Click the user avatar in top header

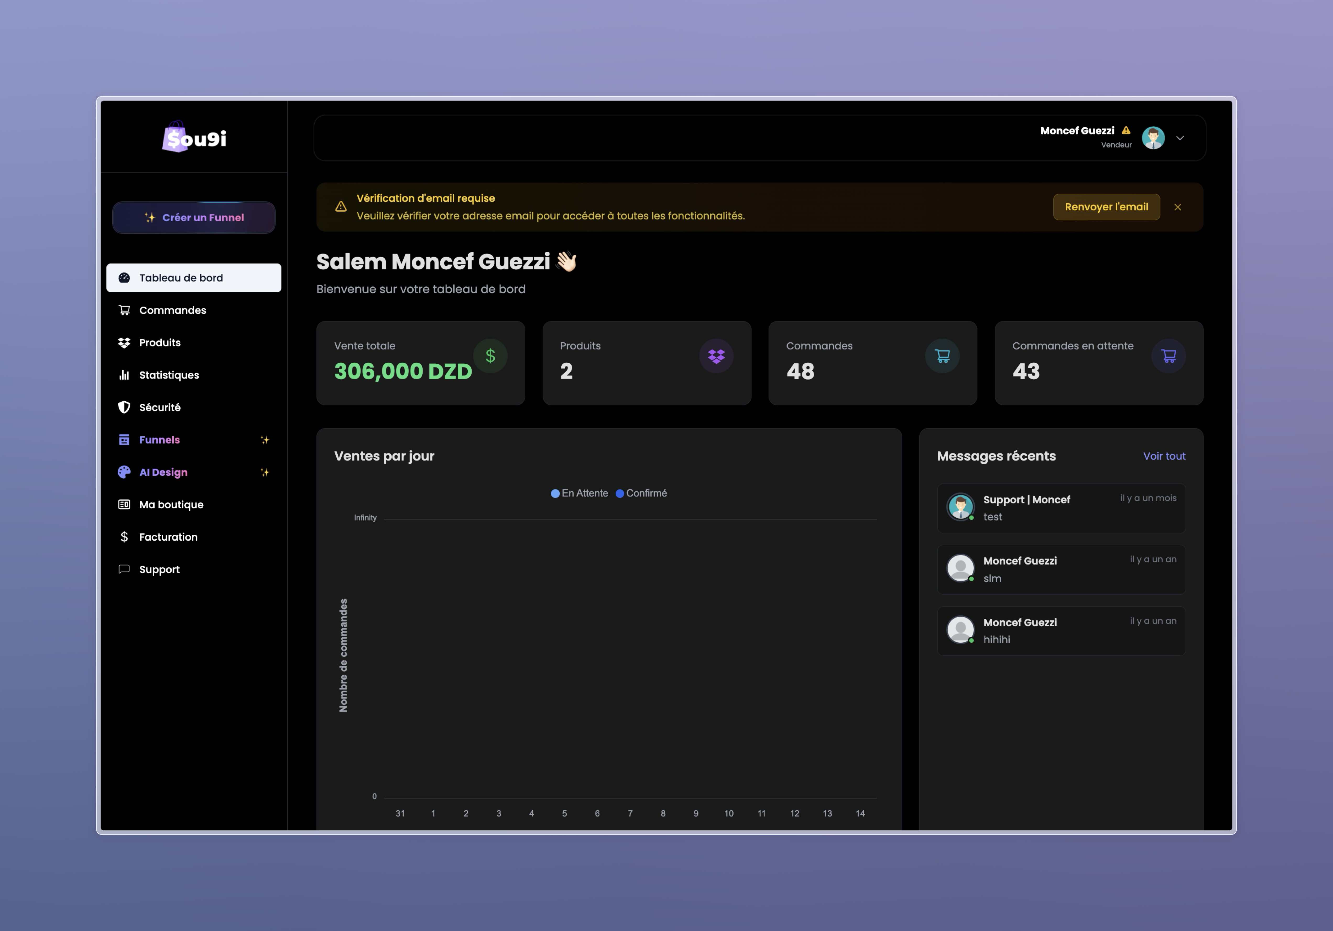coord(1153,138)
